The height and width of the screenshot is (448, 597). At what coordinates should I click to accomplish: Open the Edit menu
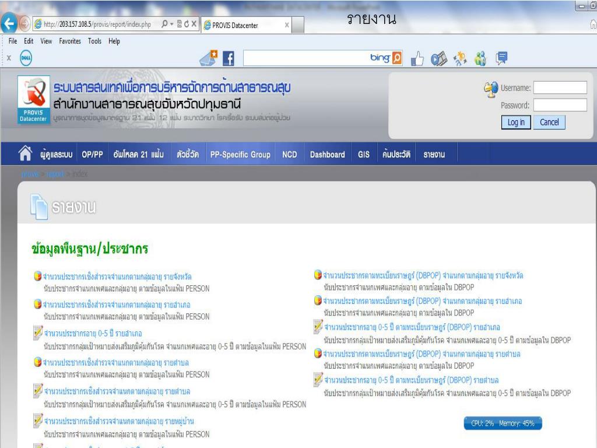click(29, 41)
